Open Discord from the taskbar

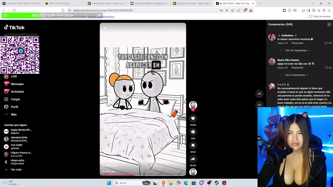[201, 183]
